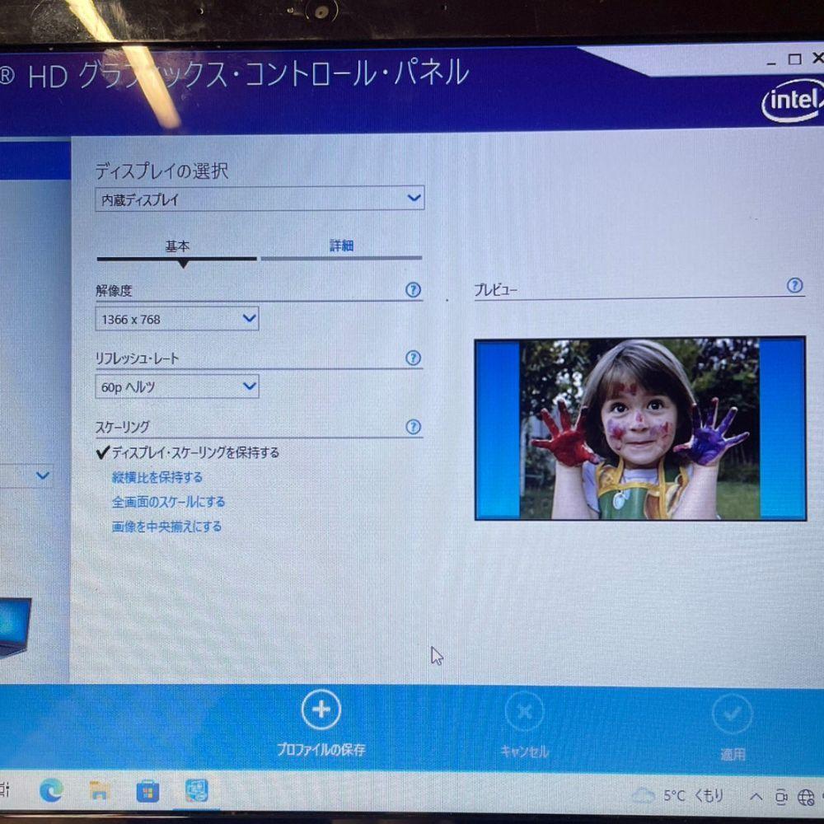Click the Intel logo in the header

coord(794,100)
